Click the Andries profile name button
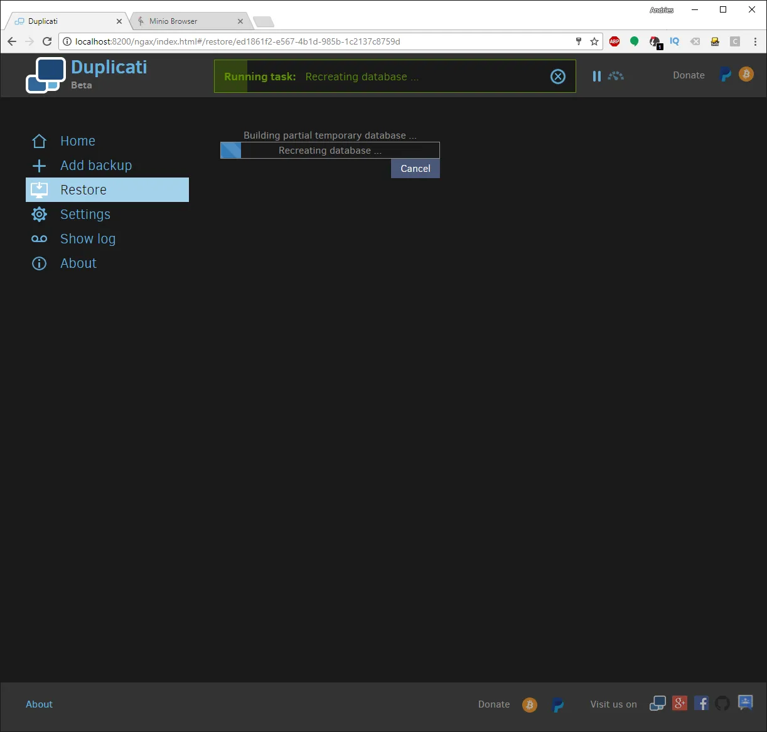Image resolution: width=767 pixels, height=732 pixels. click(662, 9)
